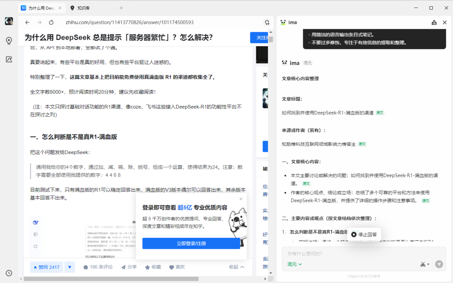This screenshot has width=453, height=283.
Task: Click the share icon in ima panel header
Action: pos(434,23)
